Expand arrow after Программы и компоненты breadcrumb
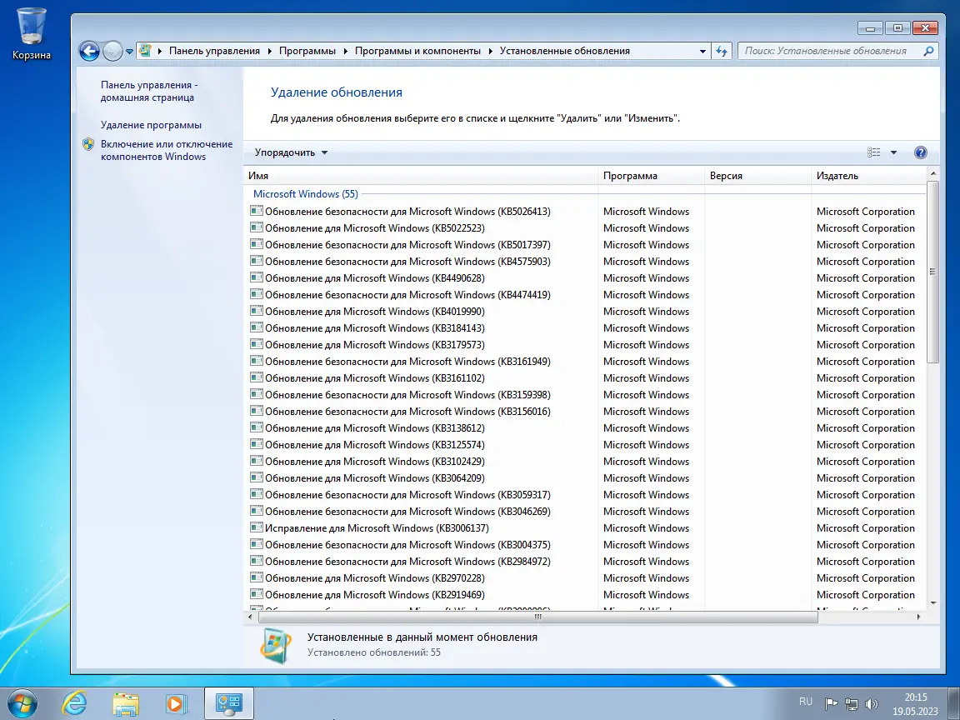This screenshot has height=720, width=960. point(490,52)
